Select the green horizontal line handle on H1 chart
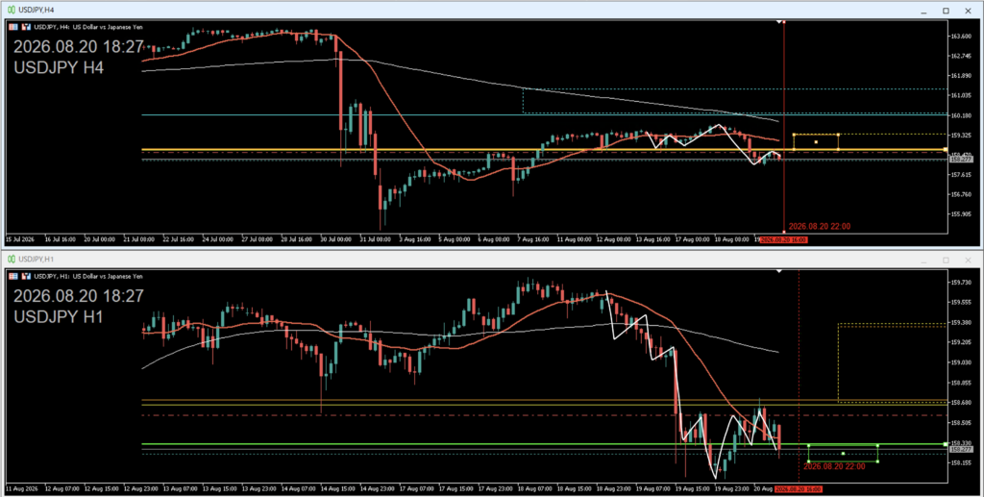The height and width of the screenshot is (497, 984). (x=946, y=444)
